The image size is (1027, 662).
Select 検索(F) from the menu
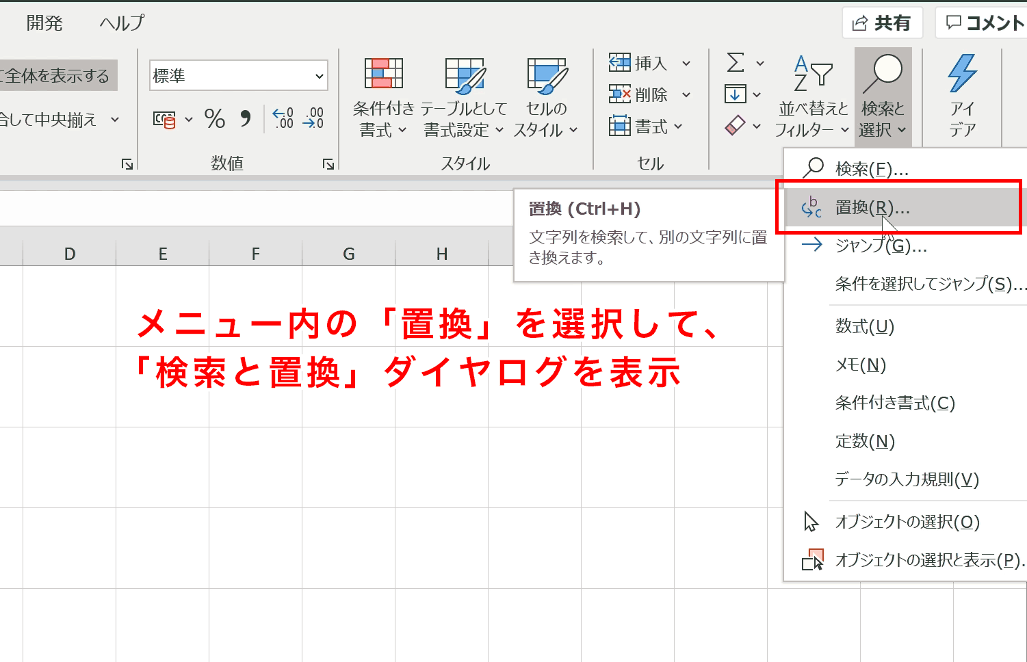click(x=905, y=168)
